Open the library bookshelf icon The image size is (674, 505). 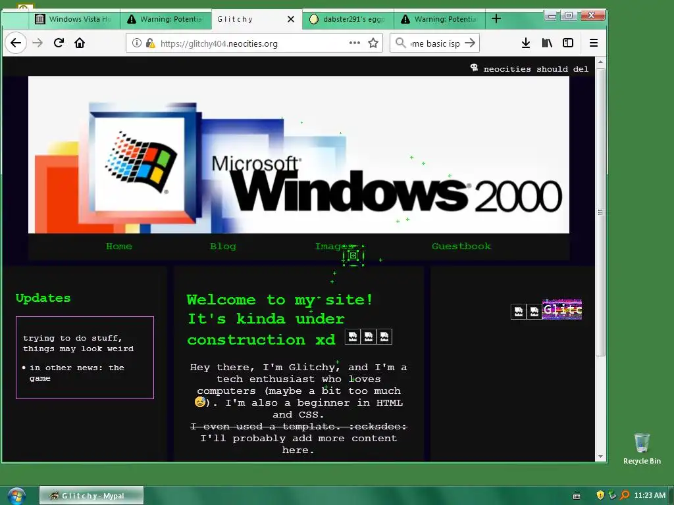[x=547, y=43]
